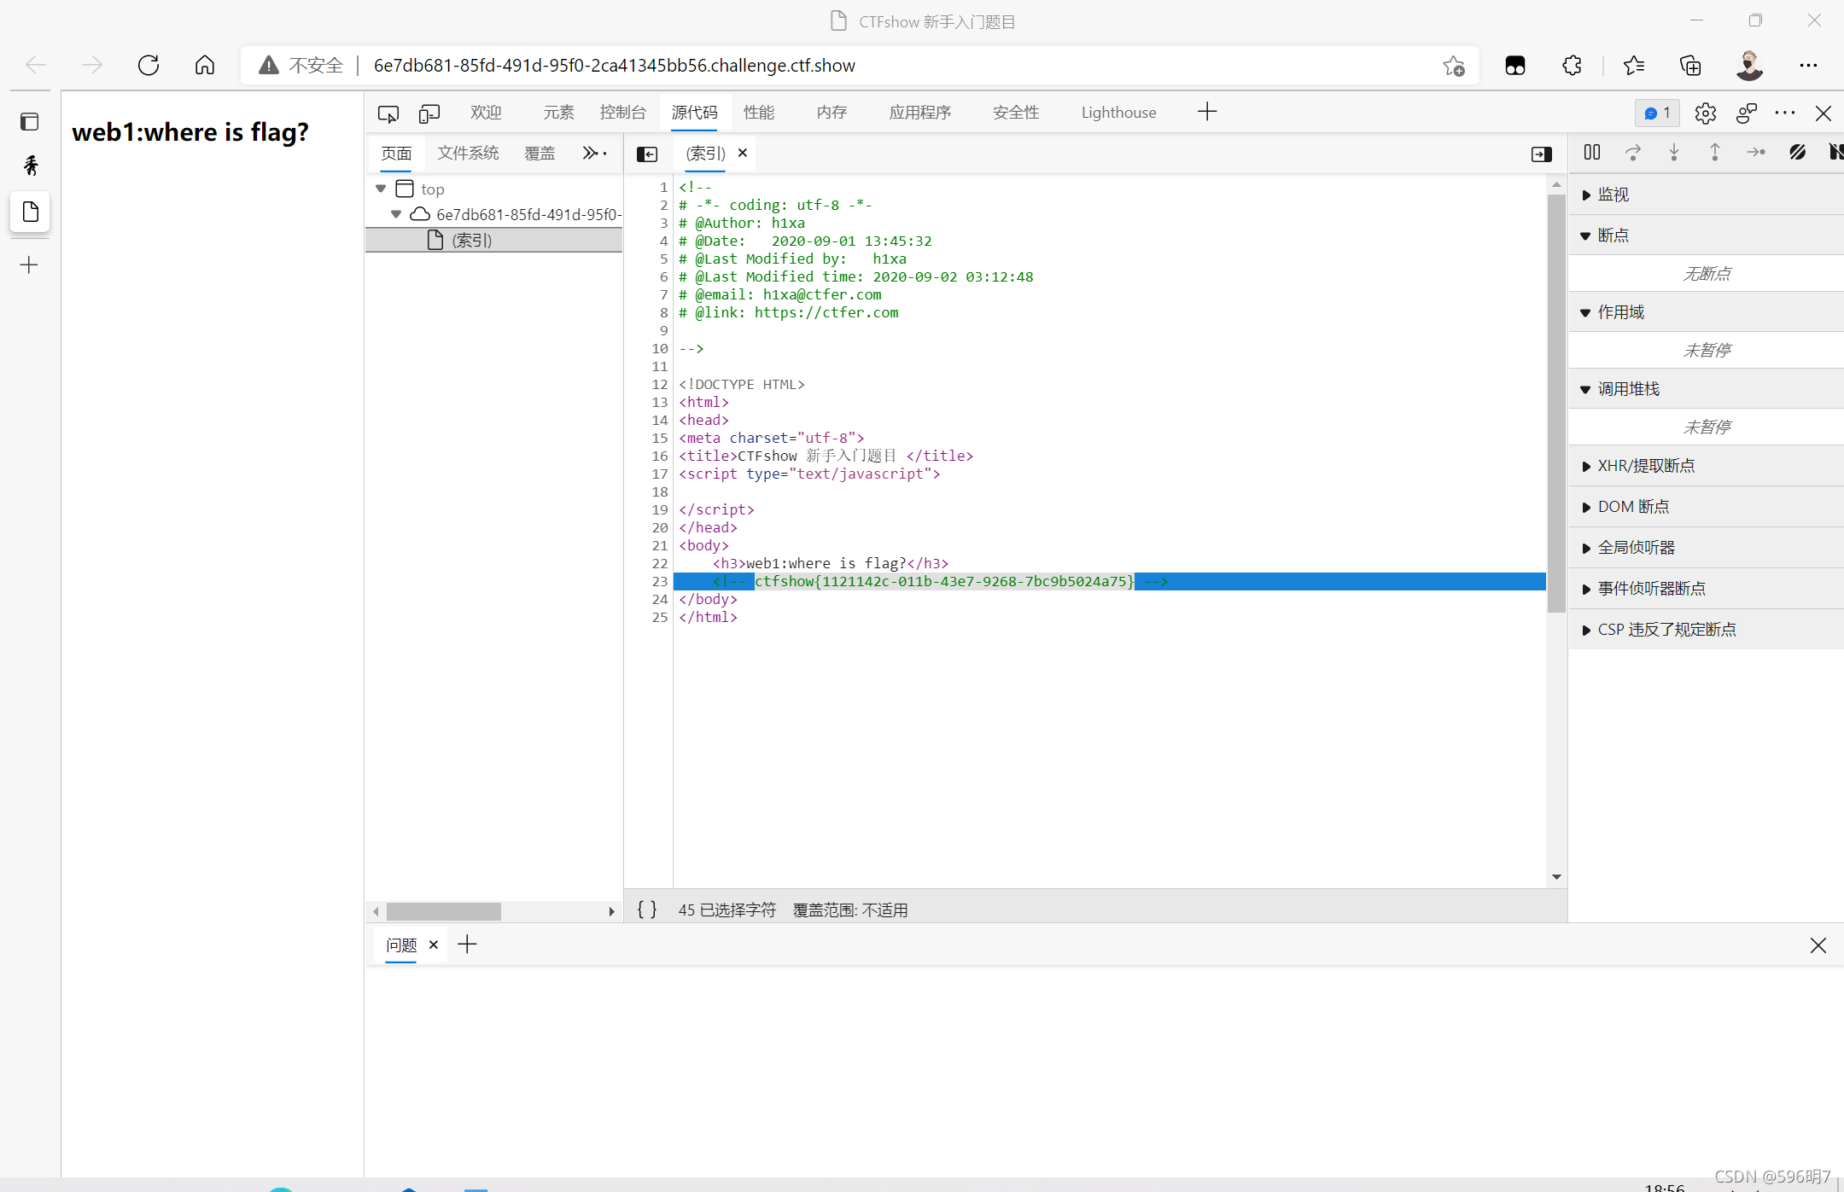Viewport: 1844px width, 1192px height.
Task: Switch to the 性能 tab
Action: coord(759,113)
